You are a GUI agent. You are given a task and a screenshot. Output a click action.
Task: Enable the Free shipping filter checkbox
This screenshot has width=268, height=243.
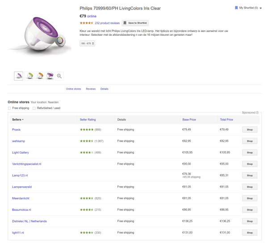[x=9, y=108]
